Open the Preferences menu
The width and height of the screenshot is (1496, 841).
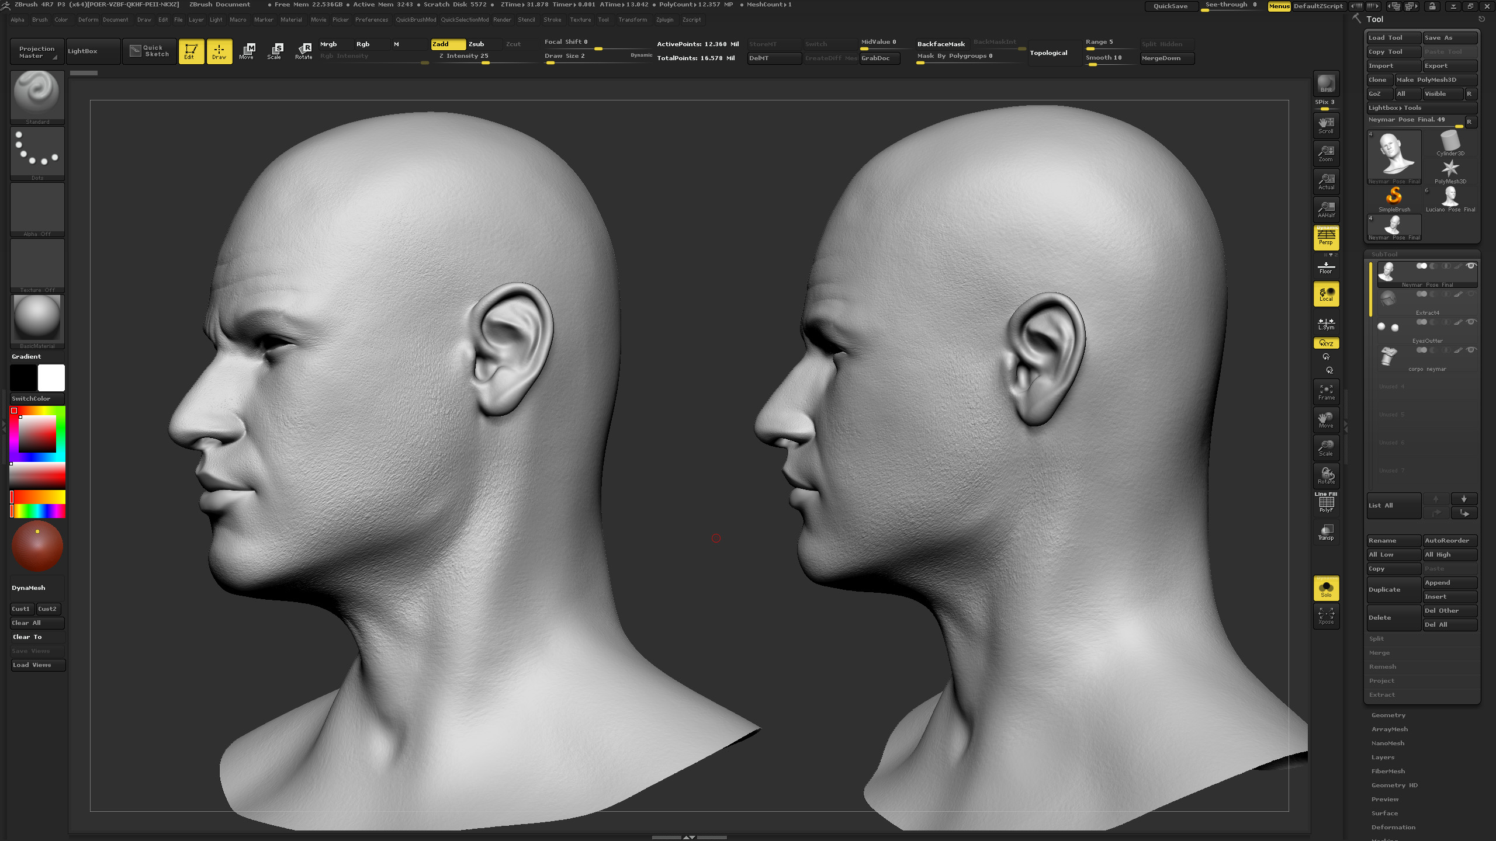click(372, 20)
